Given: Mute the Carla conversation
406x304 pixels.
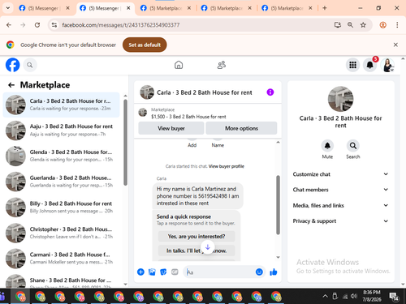Looking at the screenshot, I should tap(327, 146).
